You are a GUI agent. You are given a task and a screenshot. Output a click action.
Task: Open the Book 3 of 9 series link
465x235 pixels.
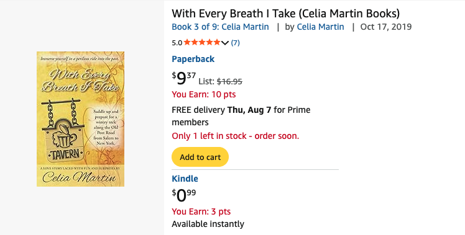(220, 27)
